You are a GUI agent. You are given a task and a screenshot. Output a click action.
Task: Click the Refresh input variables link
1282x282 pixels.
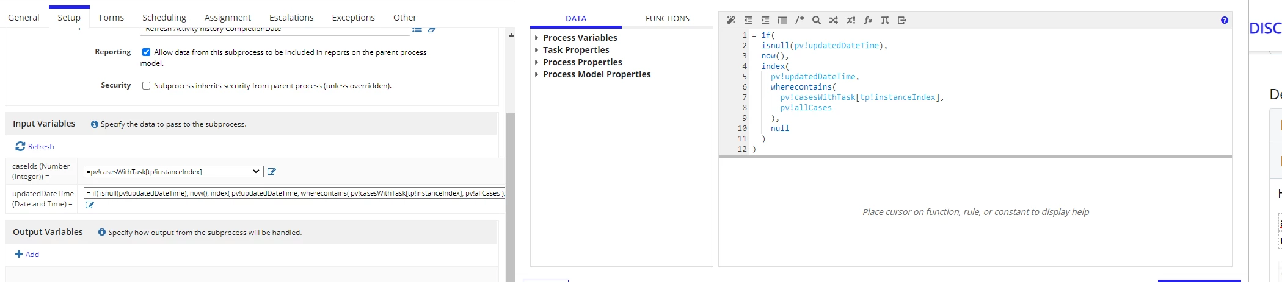[x=35, y=147]
